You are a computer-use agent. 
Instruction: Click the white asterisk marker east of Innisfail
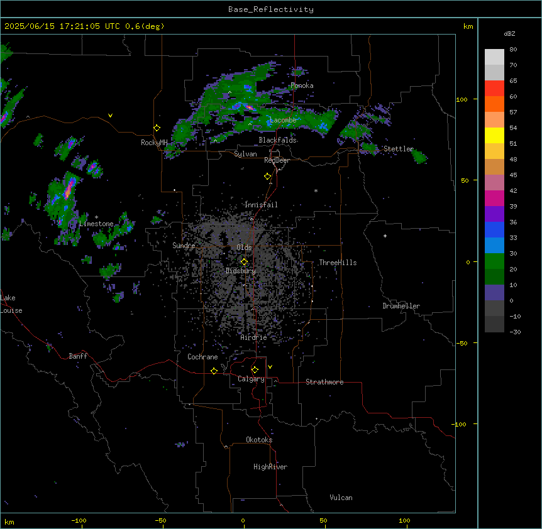click(316, 191)
